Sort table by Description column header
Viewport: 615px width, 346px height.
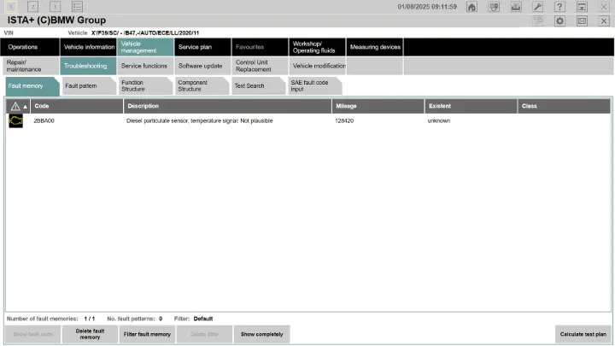point(227,106)
